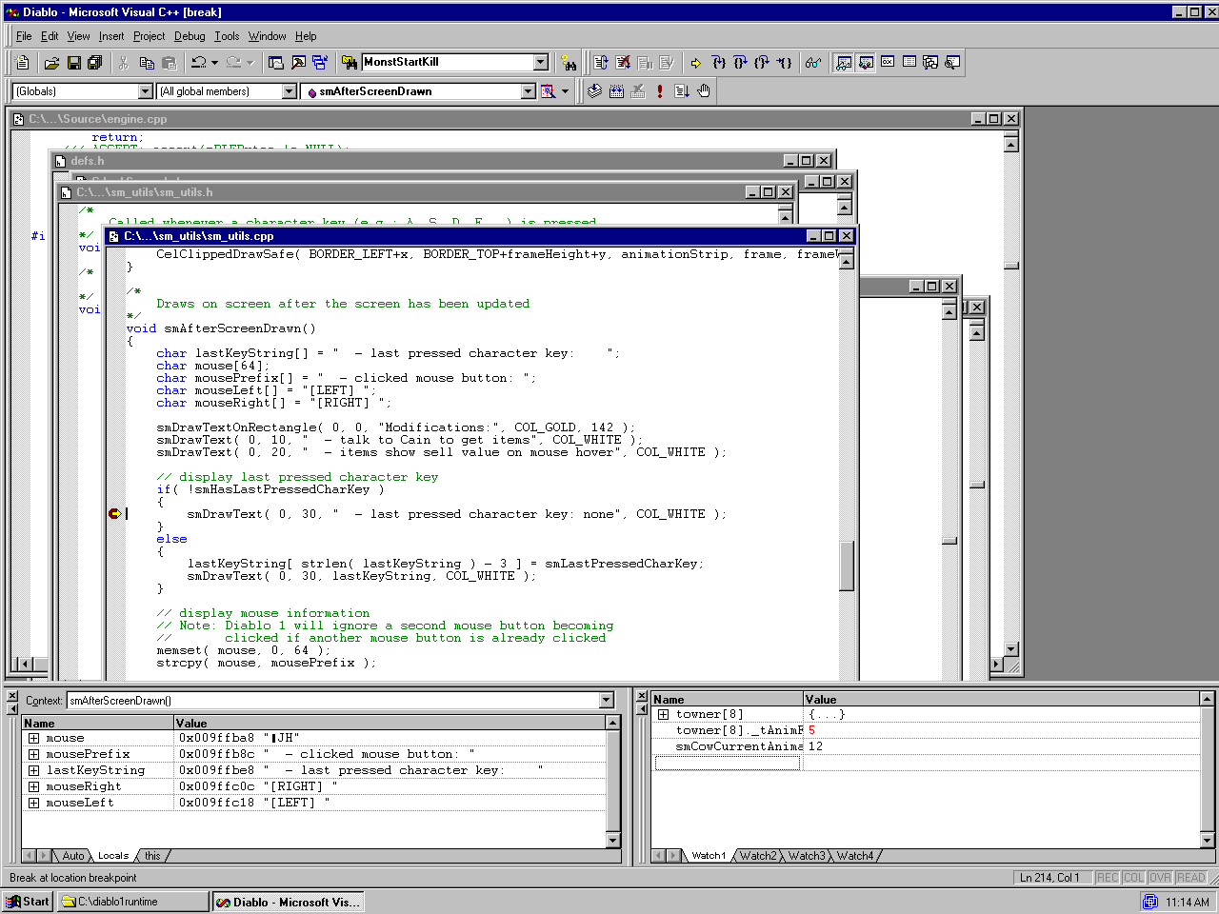This screenshot has height=914, width=1219.
Task: Open the Project menu
Action: coord(149,36)
